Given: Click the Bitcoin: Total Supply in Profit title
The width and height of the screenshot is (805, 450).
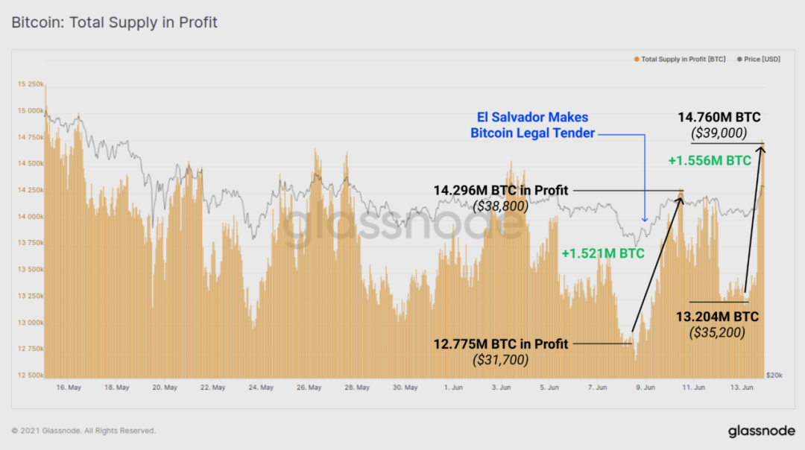Looking at the screenshot, I should pos(115,22).
